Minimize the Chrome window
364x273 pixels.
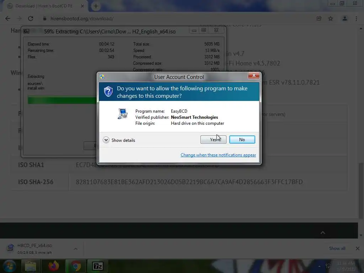(x=332, y=4)
